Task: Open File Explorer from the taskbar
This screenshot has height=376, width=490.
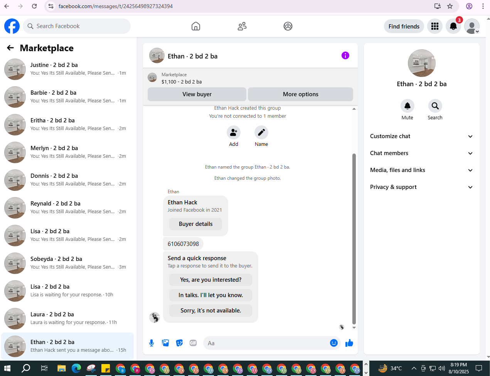Action: (62, 368)
